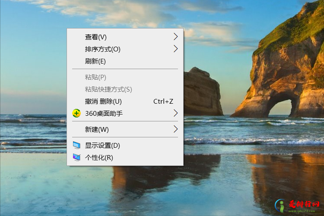Screen dimensions: 324x216
Task: Select the 排序方式(O) menu entry
Action: 103,49
